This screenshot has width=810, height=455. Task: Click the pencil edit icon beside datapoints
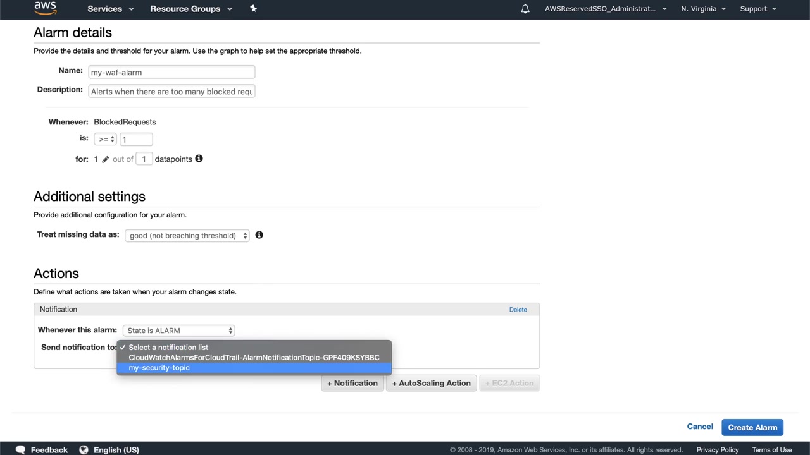point(106,159)
